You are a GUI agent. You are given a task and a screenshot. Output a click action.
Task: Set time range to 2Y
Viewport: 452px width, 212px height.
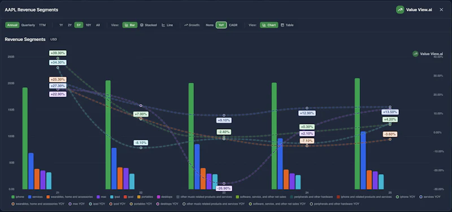pos(69,25)
